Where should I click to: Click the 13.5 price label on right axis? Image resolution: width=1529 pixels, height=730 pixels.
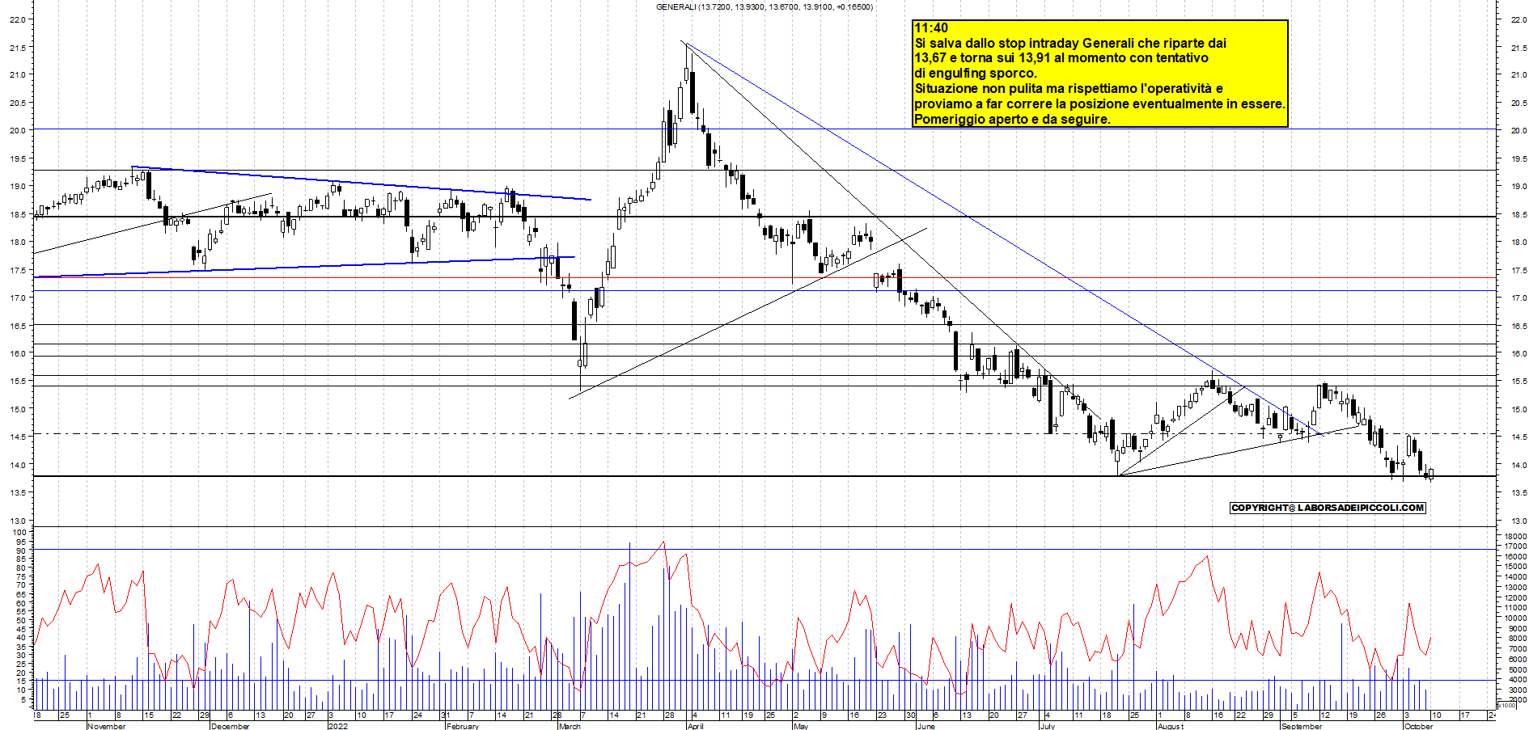click(x=1518, y=493)
